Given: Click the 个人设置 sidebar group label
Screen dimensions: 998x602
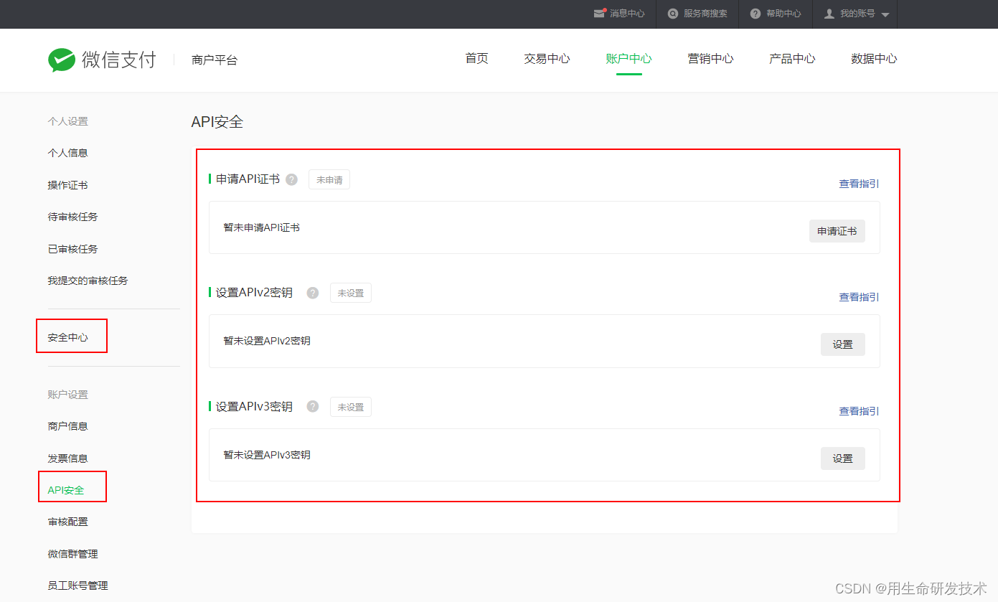Looking at the screenshot, I should [67, 121].
